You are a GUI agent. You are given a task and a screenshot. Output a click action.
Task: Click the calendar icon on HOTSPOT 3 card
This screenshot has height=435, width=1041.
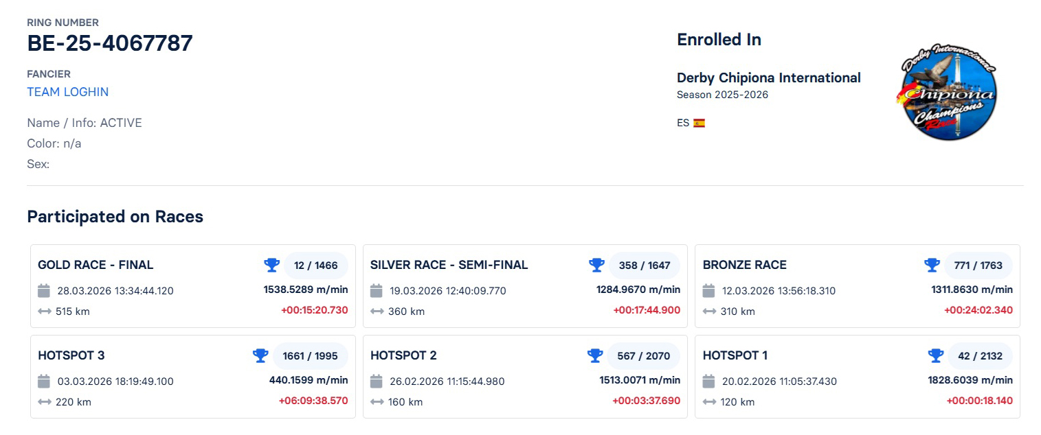pos(44,381)
